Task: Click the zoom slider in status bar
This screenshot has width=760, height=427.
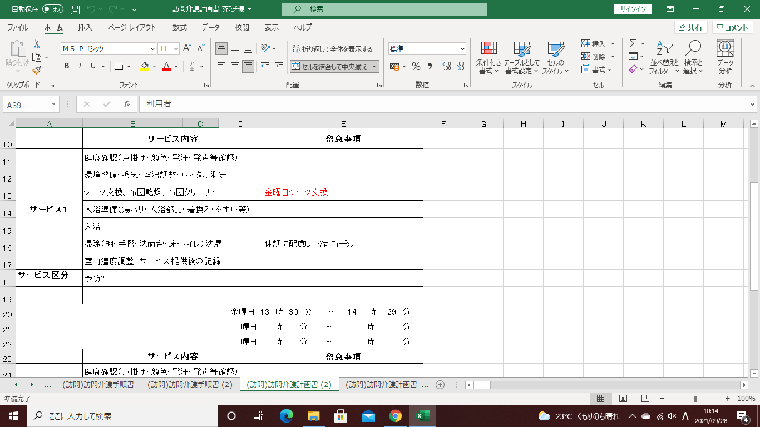Action: [695, 399]
